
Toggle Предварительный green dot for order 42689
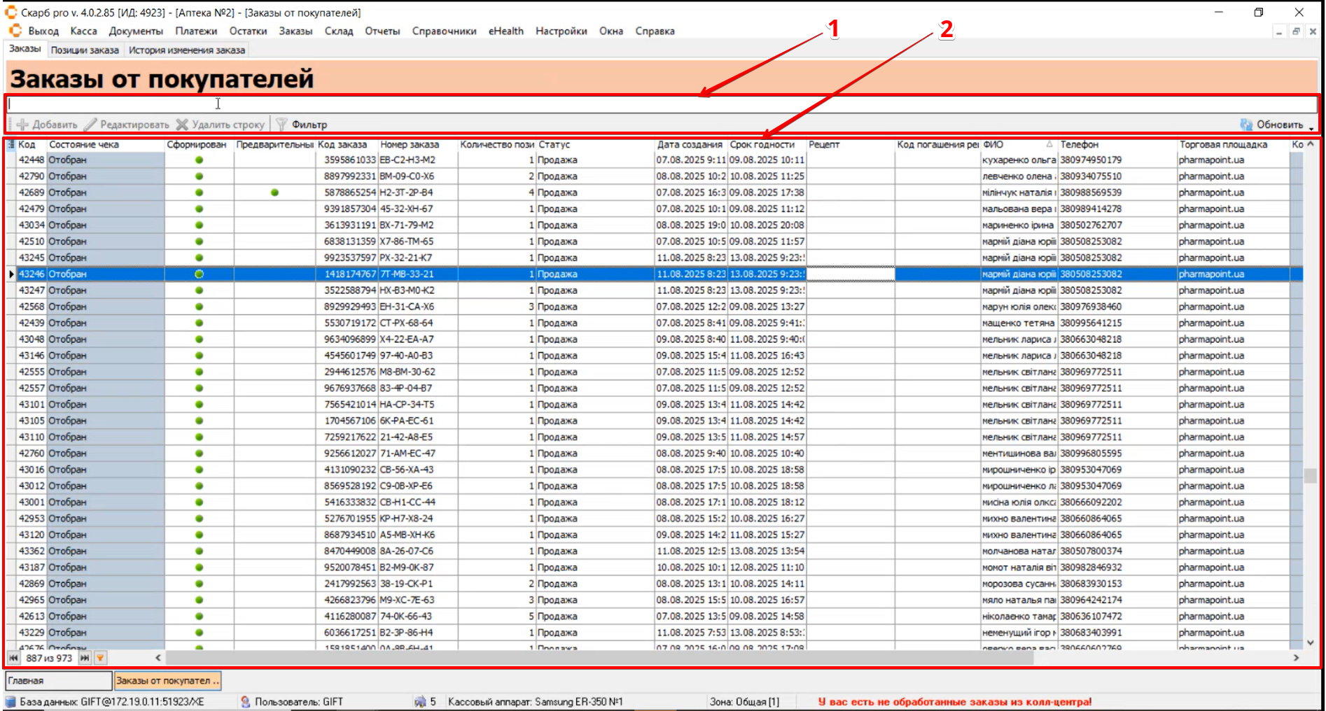274,192
